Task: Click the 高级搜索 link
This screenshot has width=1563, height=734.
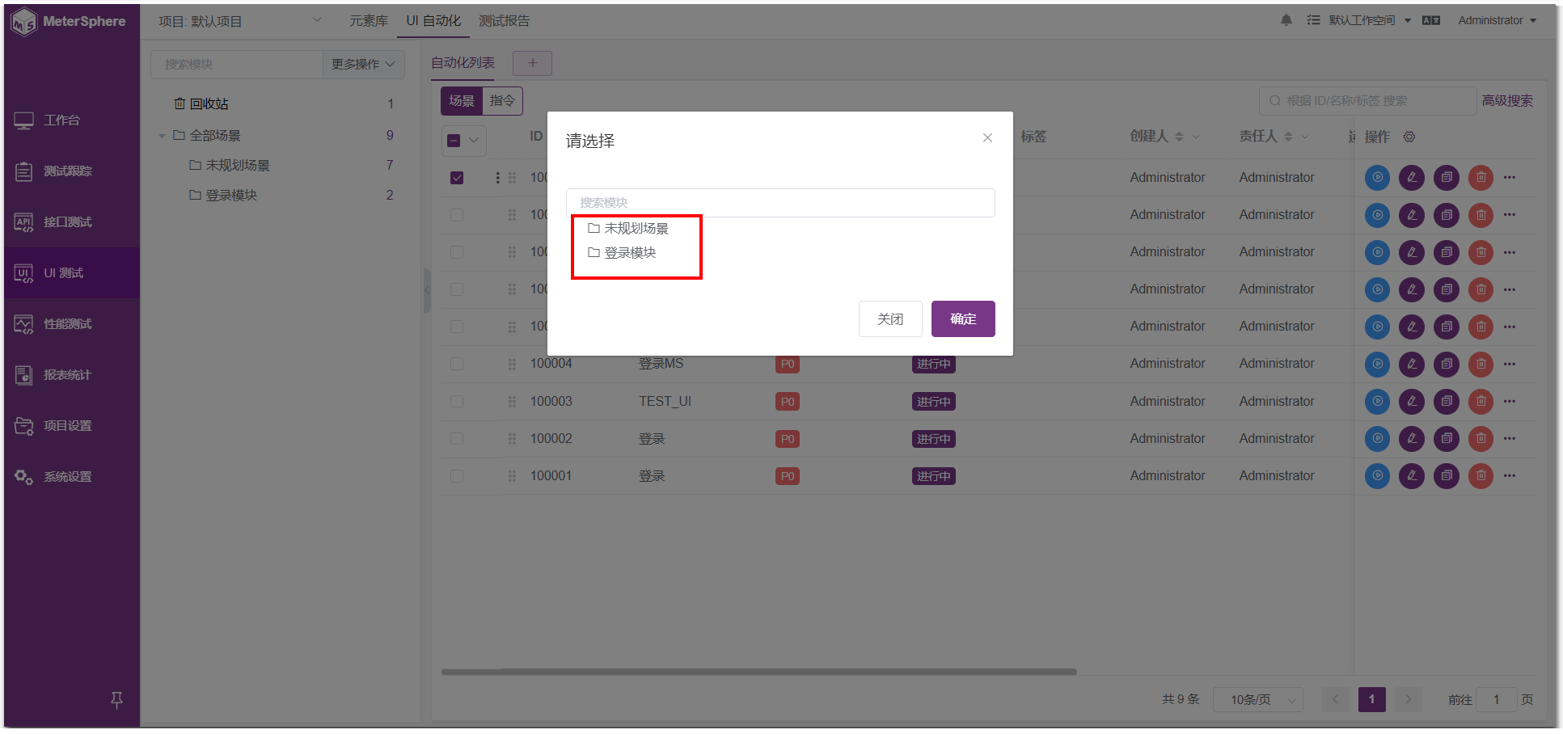Action: [x=1507, y=101]
